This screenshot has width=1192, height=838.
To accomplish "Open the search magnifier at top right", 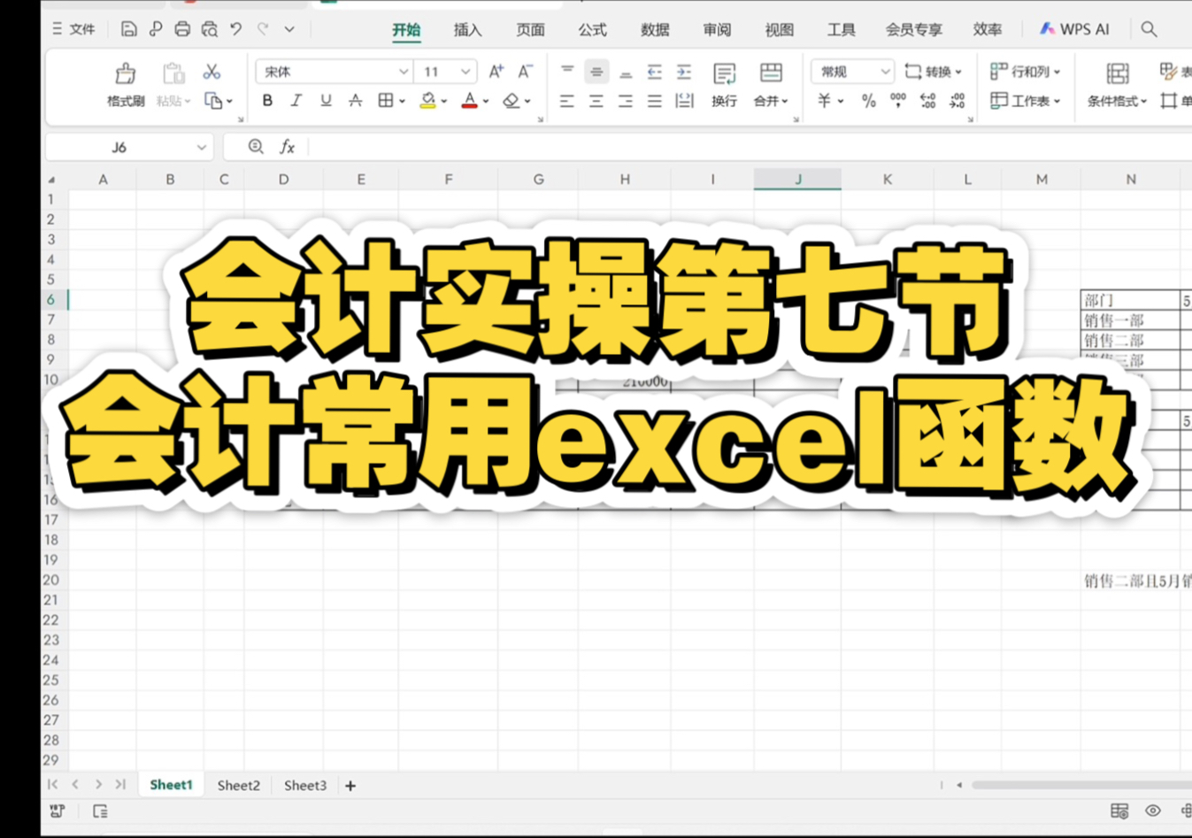I will 1149,29.
